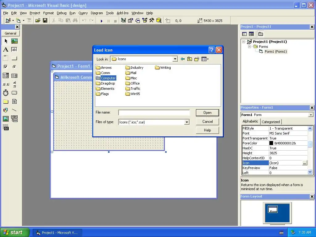Go up one level in Load Icon

[x=190, y=59]
